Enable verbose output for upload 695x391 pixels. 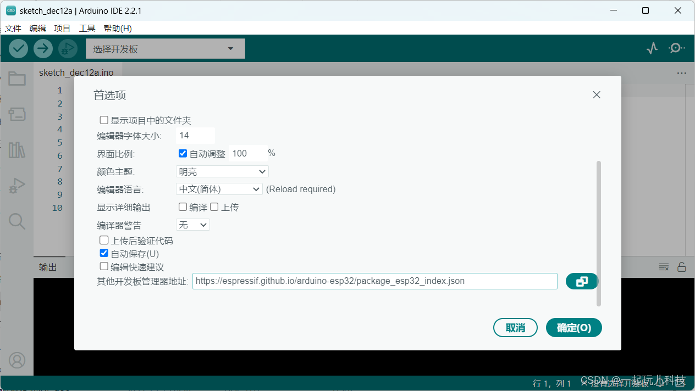(214, 207)
